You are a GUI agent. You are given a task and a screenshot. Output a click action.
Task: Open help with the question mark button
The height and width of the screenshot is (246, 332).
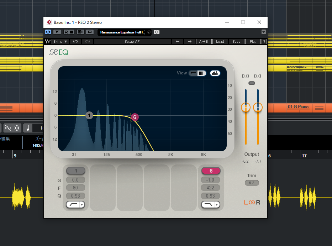[264, 42]
